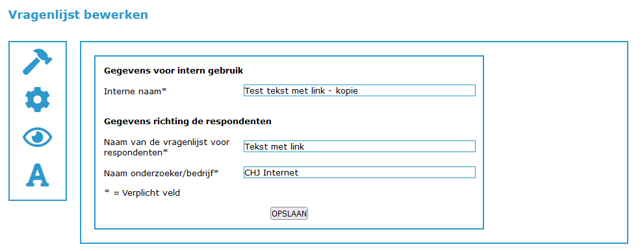Click the Vragenlijst bewerken page heading
This screenshot has height=251, width=642.
78,15
